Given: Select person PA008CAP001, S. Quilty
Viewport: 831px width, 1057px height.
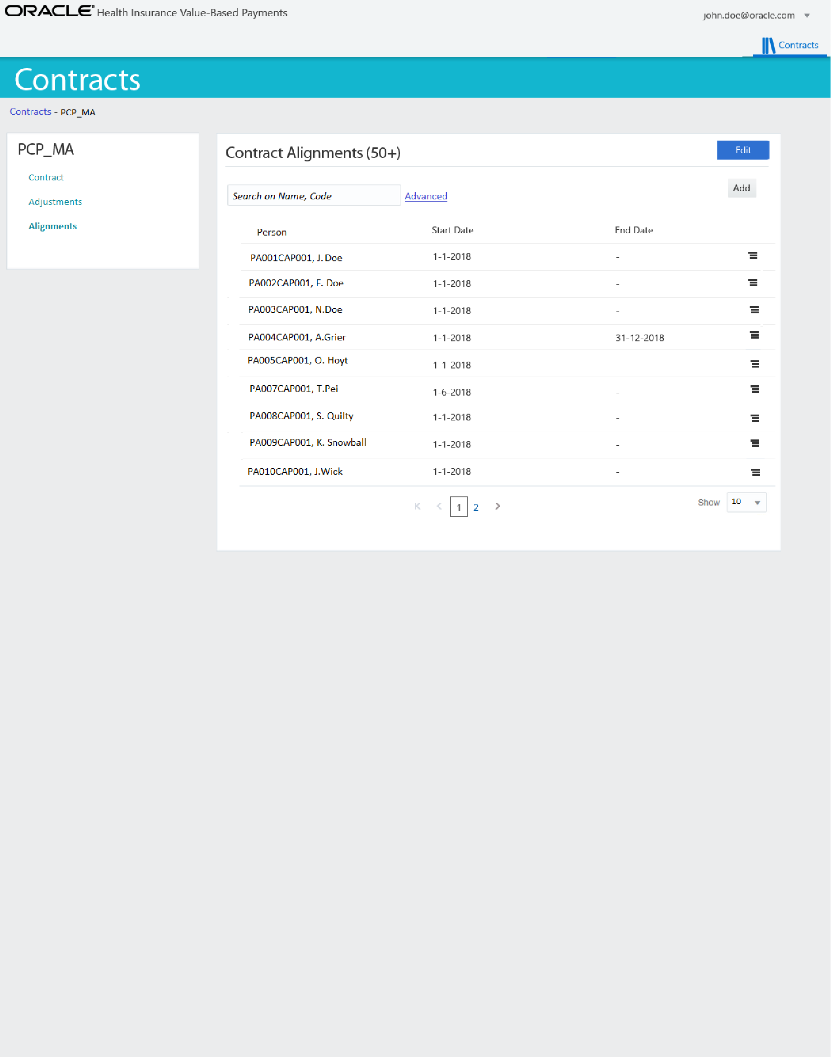Looking at the screenshot, I should [x=301, y=415].
